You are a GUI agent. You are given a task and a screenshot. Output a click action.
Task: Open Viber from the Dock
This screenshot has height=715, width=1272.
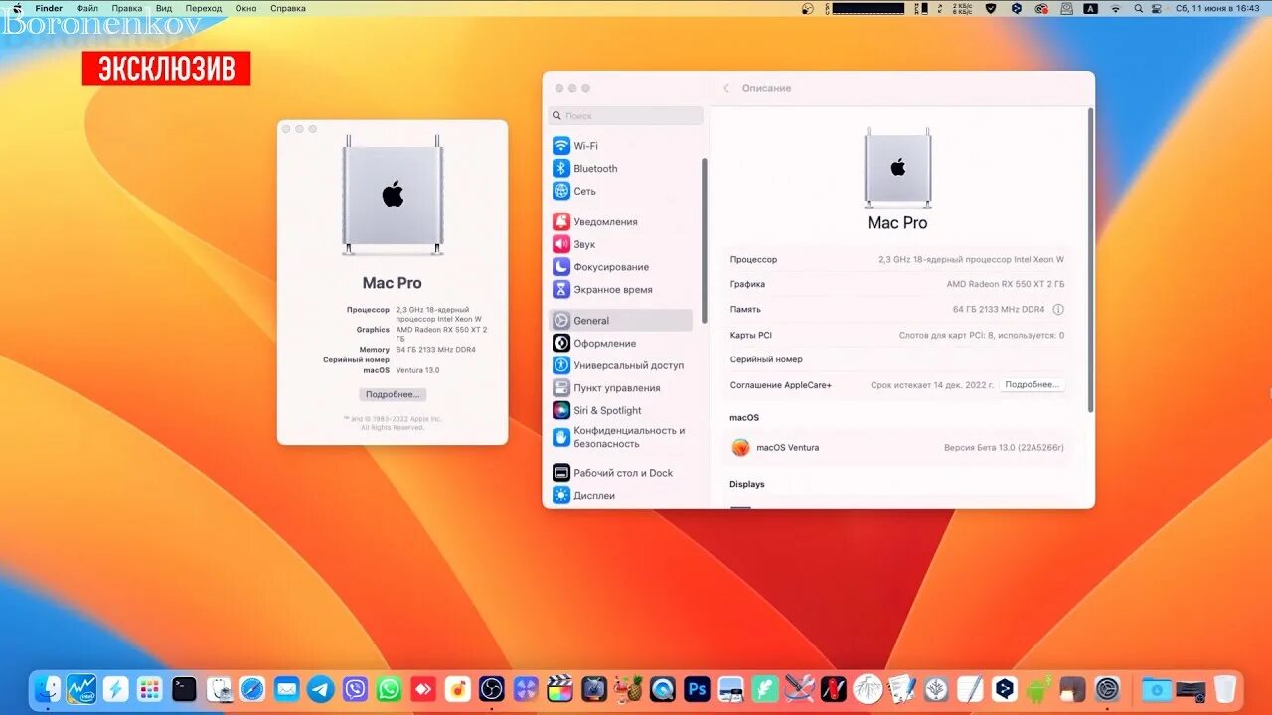[x=355, y=688]
